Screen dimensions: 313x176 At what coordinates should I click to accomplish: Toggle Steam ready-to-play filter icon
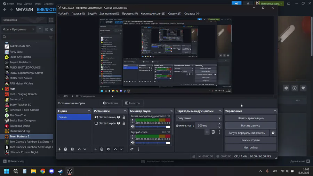pos(52,29)
